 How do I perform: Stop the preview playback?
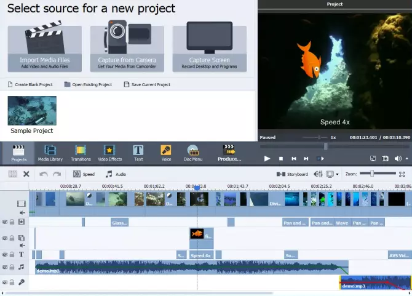281,159
